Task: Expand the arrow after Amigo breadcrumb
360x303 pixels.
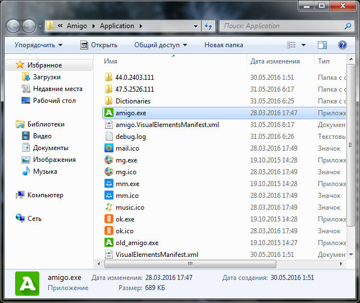Action: pyautogui.click(x=93, y=26)
